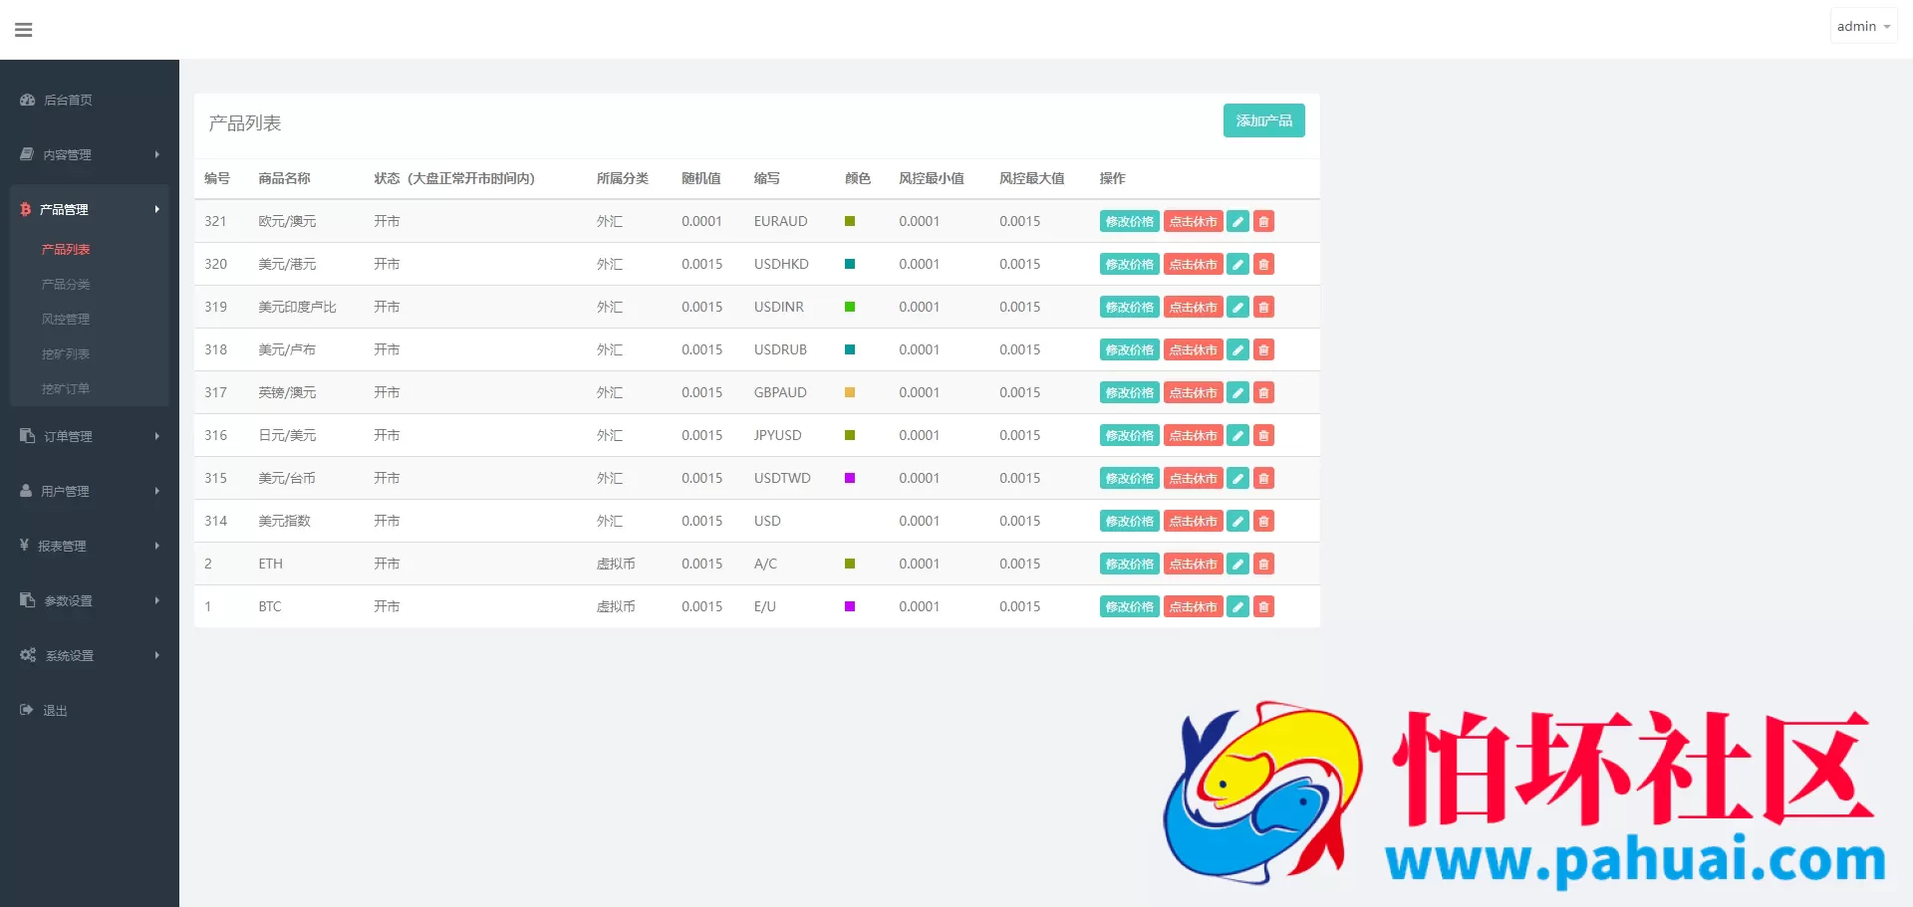Click the 退出 logout icon in sidebar
This screenshot has width=1913, height=907.
pyautogui.click(x=27, y=710)
